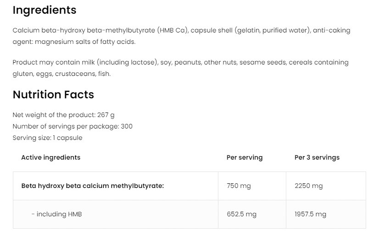379x236 pixels.
Task: Click the Ingredients heading
Action: tap(45, 10)
